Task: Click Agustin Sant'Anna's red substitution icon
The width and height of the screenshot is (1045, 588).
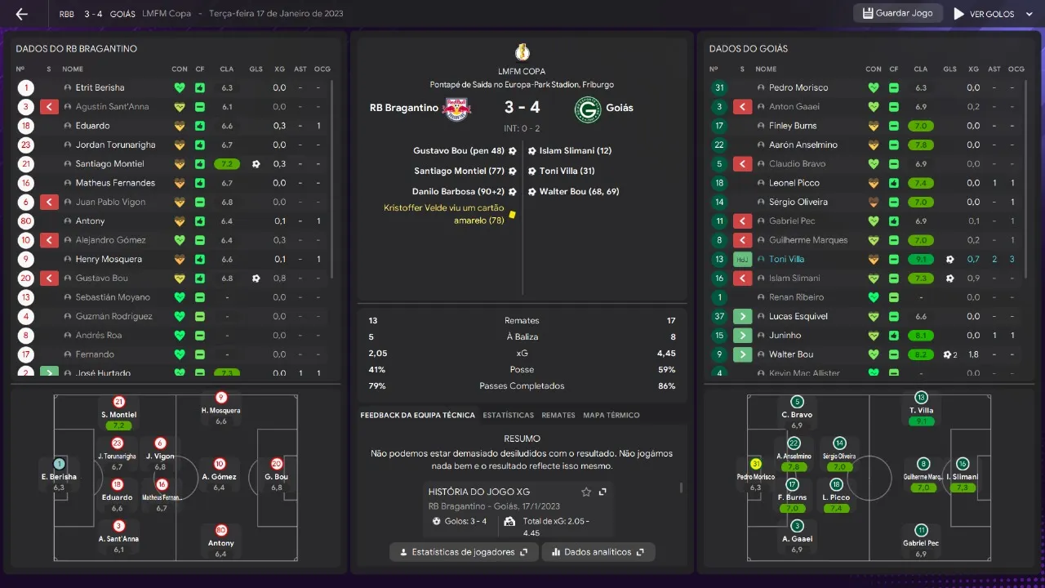Action: click(x=49, y=107)
